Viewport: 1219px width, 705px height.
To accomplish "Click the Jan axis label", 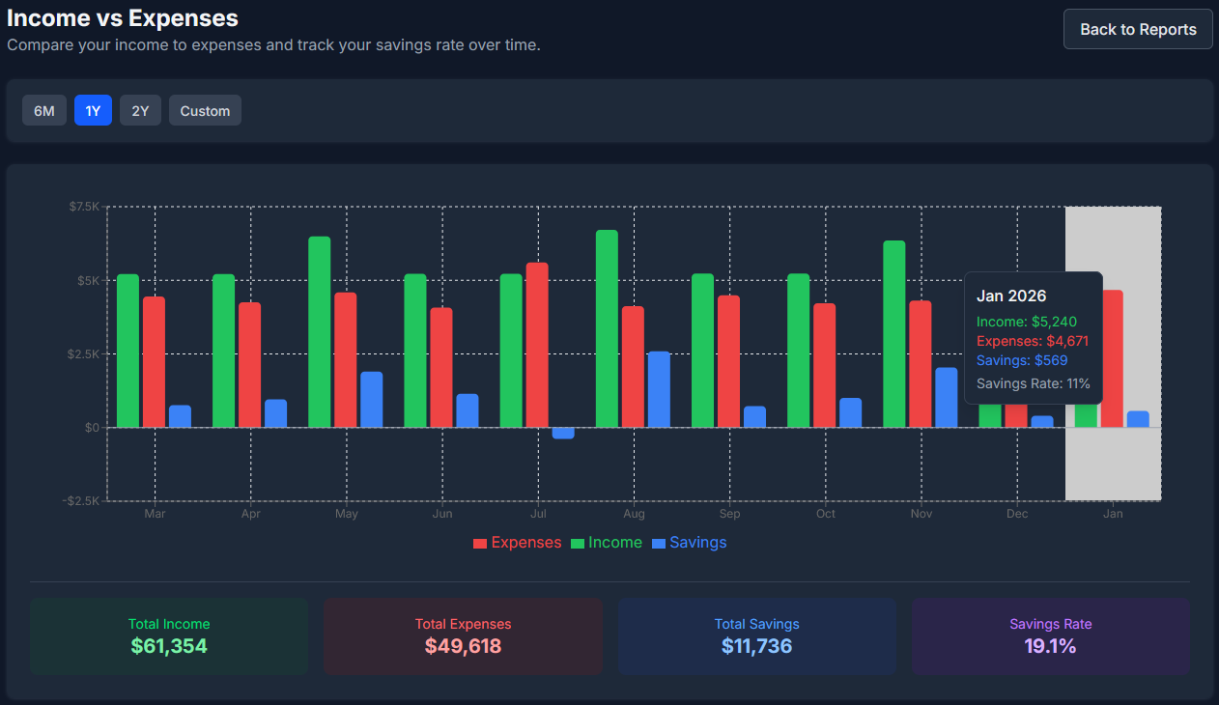I will pyautogui.click(x=1113, y=514).
